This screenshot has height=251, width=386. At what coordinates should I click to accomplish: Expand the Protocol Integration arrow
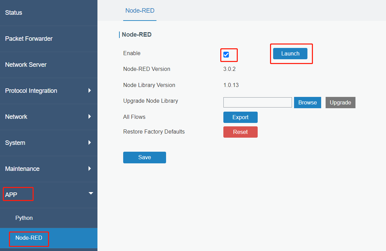(x=90, y=91)
